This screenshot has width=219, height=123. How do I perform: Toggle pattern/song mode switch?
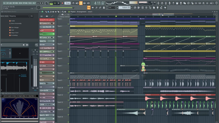tap(51, 3)
